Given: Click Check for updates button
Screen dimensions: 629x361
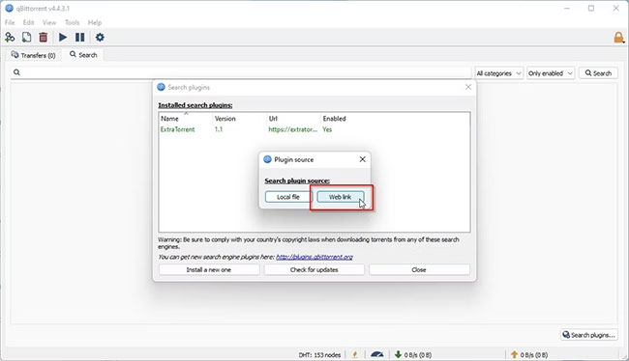Looking at the screenshot, I should (314, 269).
